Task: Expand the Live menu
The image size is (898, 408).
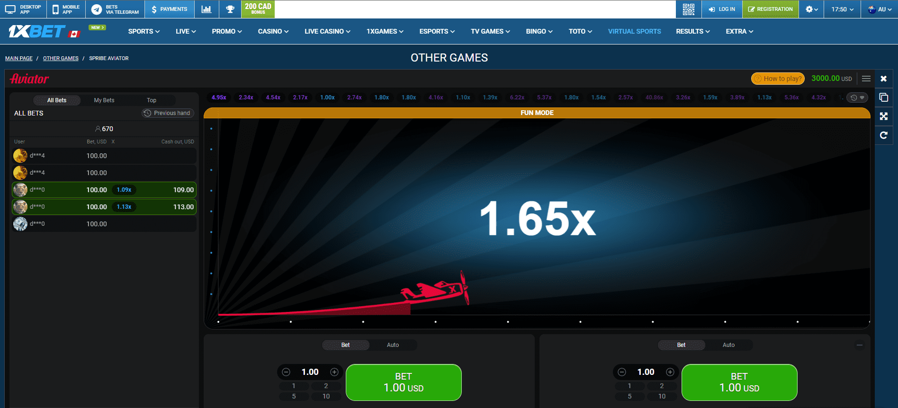Action: pos(186,31)
